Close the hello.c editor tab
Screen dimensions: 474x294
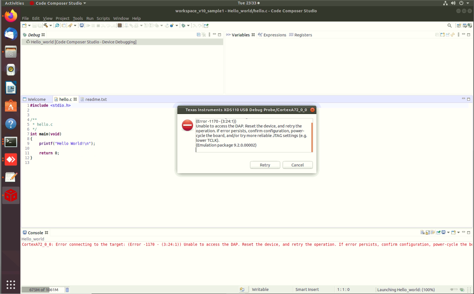[75, 99]
